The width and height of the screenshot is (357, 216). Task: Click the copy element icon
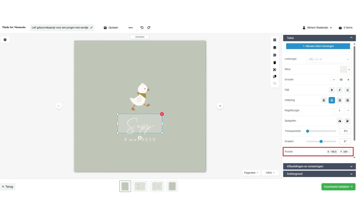click(x=274, y=77)
